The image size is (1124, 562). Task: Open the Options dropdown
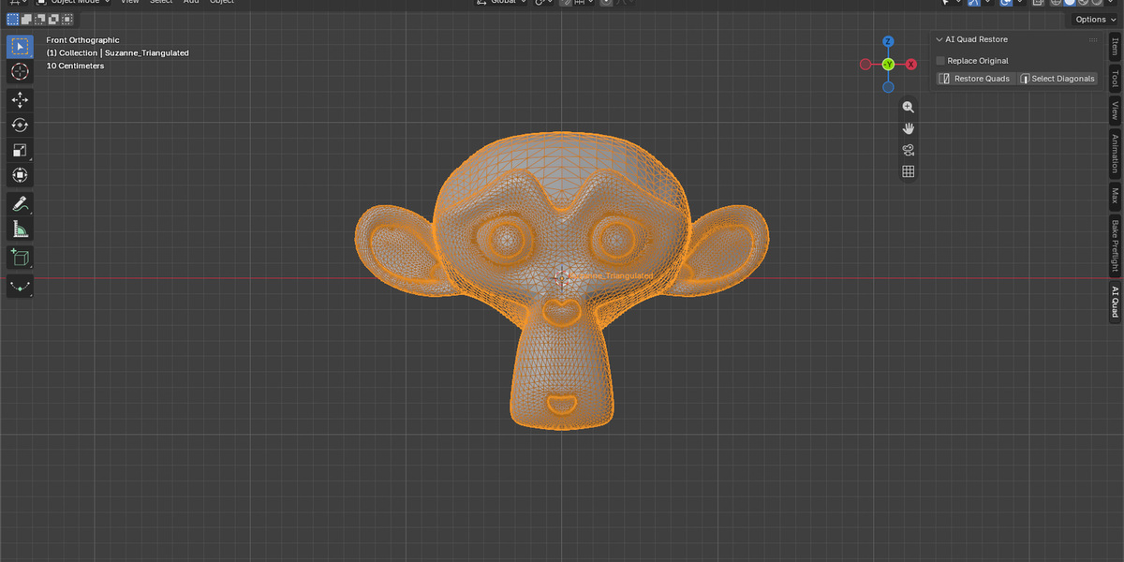click(x=1094, y=19)
